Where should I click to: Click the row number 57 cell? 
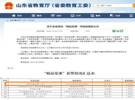pyautogui.click(x=5, y=89)
